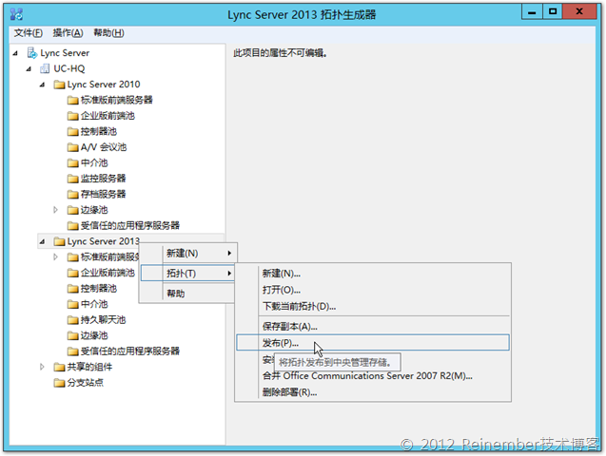Minimize the Topology Builder window
606x456 pixels.
pos(532,12)
